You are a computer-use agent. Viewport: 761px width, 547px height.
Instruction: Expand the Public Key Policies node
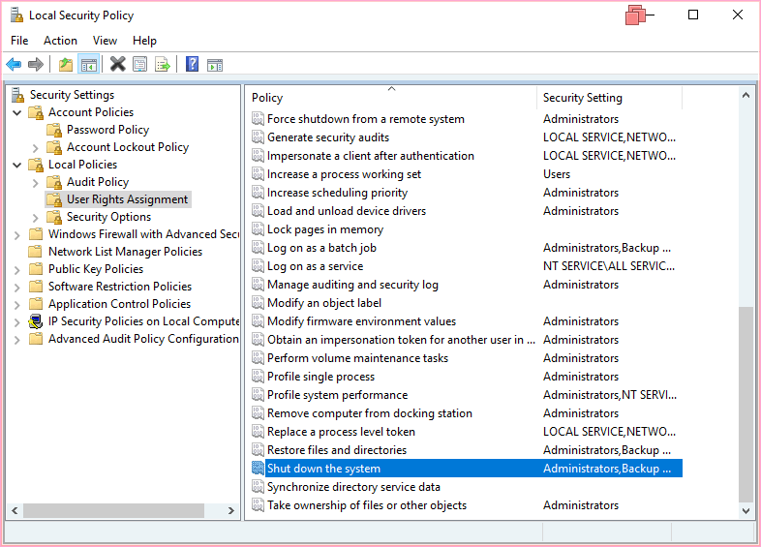pyautogui.click(x=17, y=269)
